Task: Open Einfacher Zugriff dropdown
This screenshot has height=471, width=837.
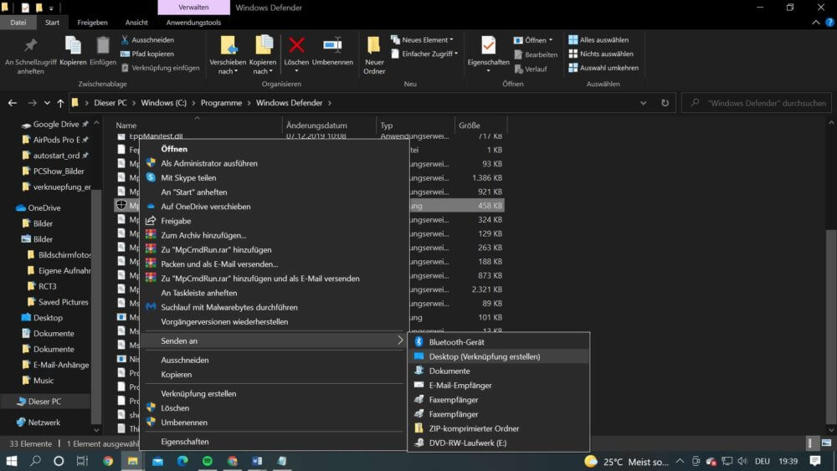Action: pyautogui.click(x=424, y=54)
